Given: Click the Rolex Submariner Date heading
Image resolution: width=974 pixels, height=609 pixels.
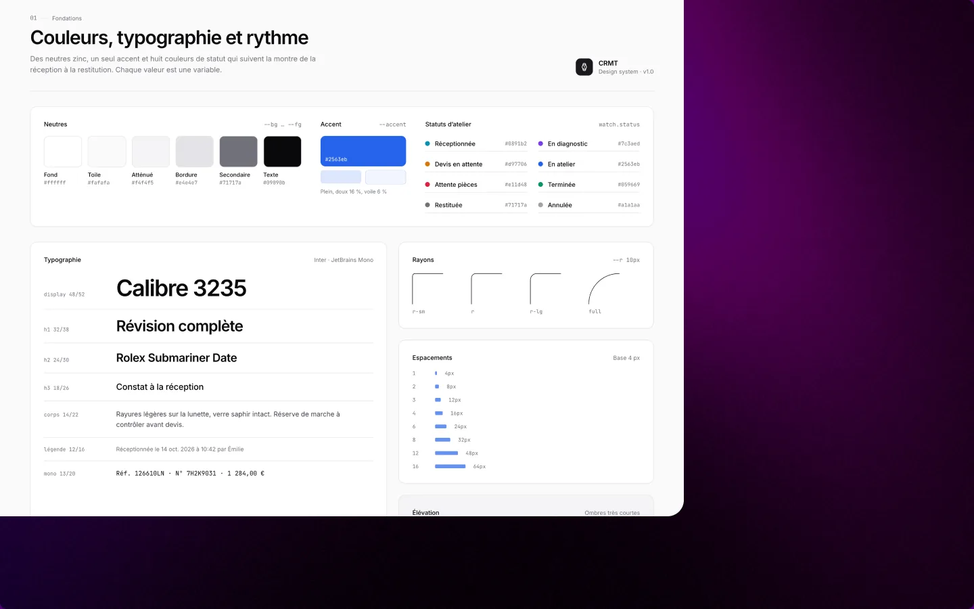Looking at the screenshot, I should (x=177, y=358).
